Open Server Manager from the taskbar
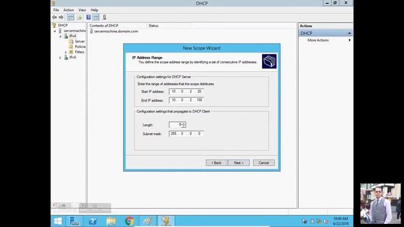The width and height of the screenshot is (404, 227). click(x=74, y=221)
